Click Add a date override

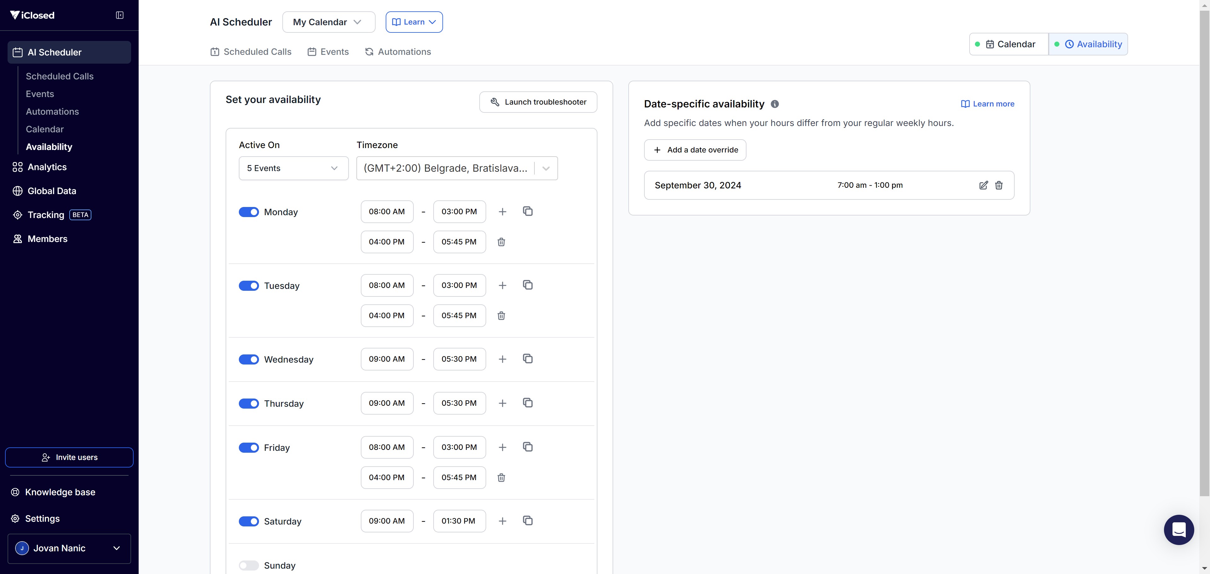click(x=695, y=150)
